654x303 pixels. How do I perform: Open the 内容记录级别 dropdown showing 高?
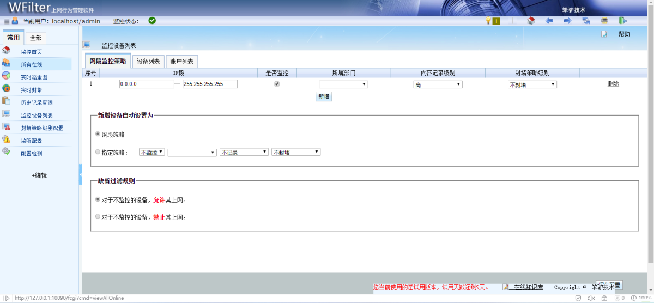coord(438,84)
